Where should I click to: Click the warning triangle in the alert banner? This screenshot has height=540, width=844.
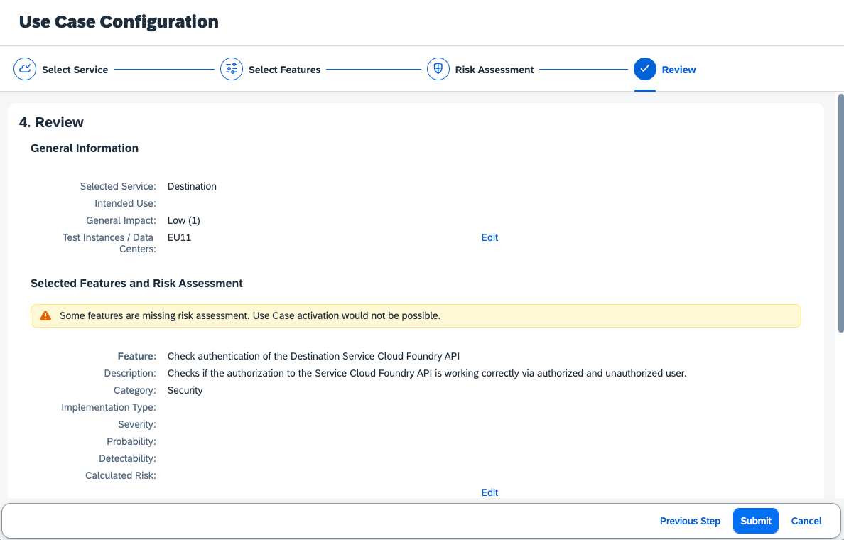[x=45, y=315]
